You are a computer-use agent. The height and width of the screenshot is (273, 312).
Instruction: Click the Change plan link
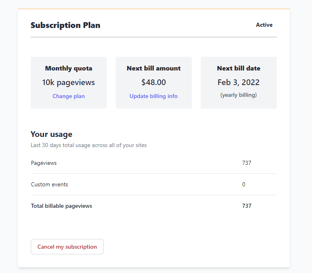tap(69, 96)
